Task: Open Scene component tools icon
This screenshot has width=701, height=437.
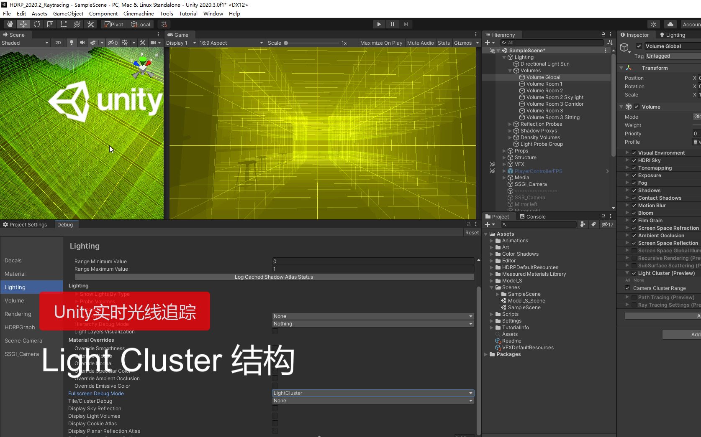Action: coord(143,43)
